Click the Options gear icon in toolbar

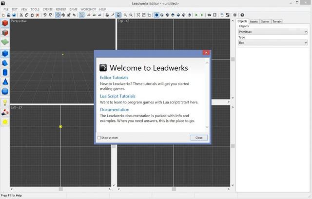(235, 15)
